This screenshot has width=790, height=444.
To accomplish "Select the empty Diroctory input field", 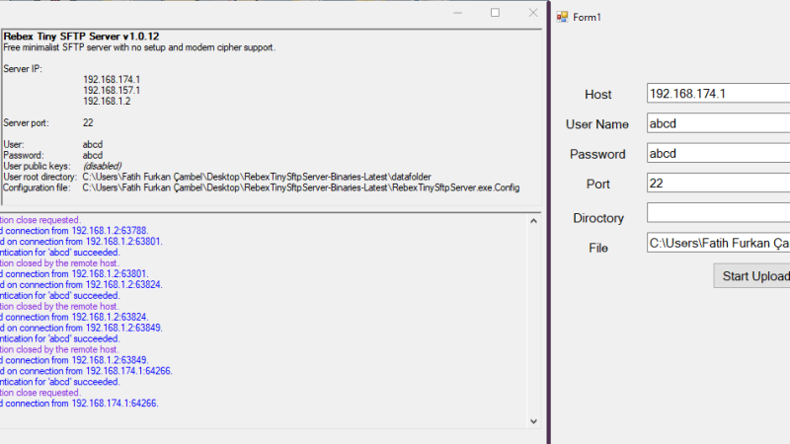I will tap(719, 212).
